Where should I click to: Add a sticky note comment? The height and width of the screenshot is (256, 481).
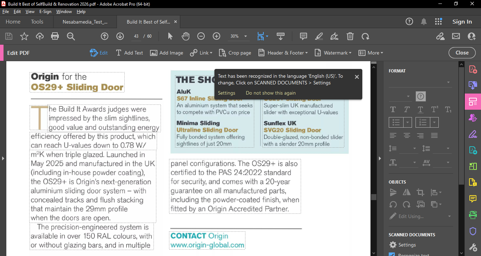(x=303, y=36)
